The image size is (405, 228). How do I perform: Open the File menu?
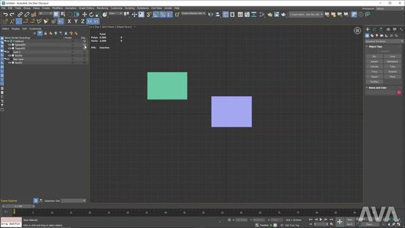(3, 8)
